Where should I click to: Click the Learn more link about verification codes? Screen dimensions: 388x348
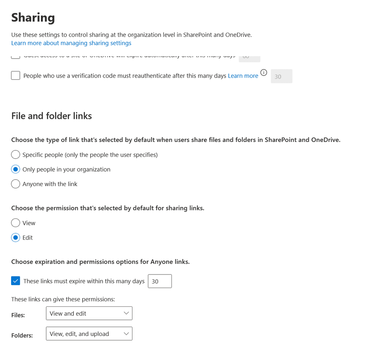[243, 76]
